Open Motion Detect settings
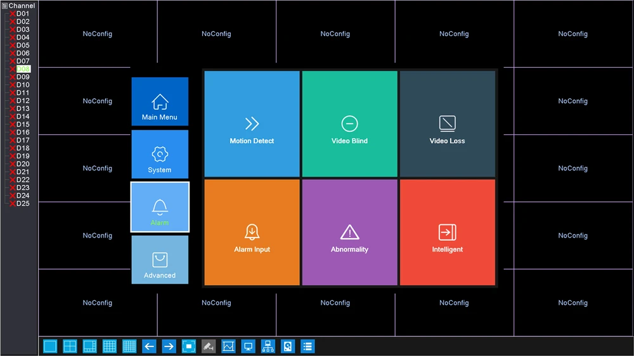This screenshot has width=634, height=356. [252, 124]
